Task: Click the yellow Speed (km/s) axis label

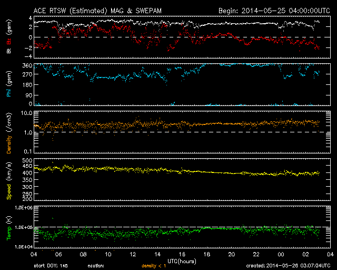Action: tap(9, 181)
